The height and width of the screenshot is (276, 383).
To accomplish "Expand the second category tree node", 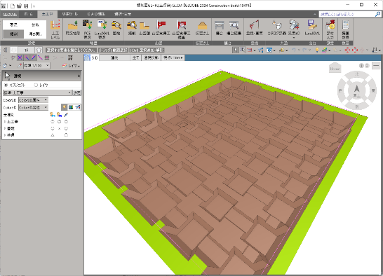I will pyautogui.click(x=5, y=128).
